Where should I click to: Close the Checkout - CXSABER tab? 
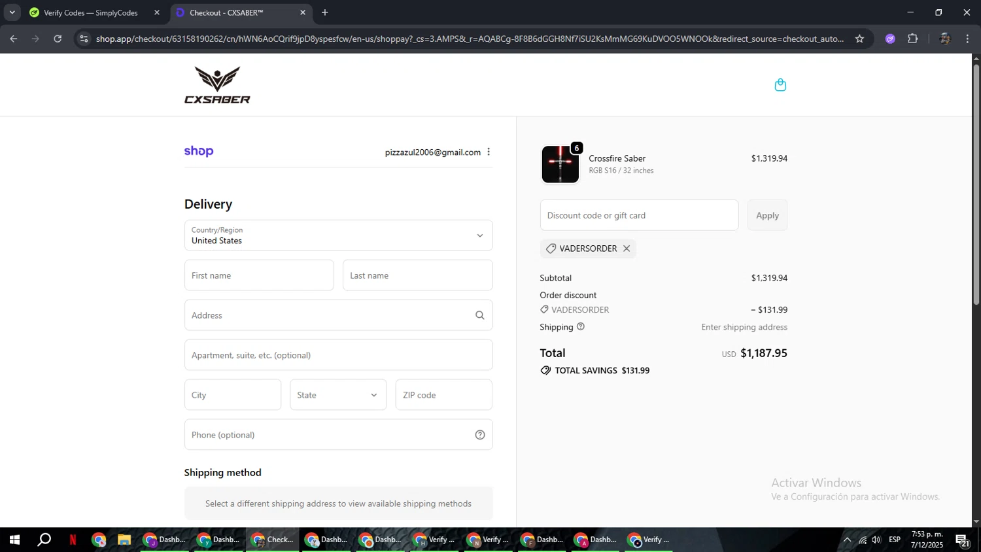[303, 12]
